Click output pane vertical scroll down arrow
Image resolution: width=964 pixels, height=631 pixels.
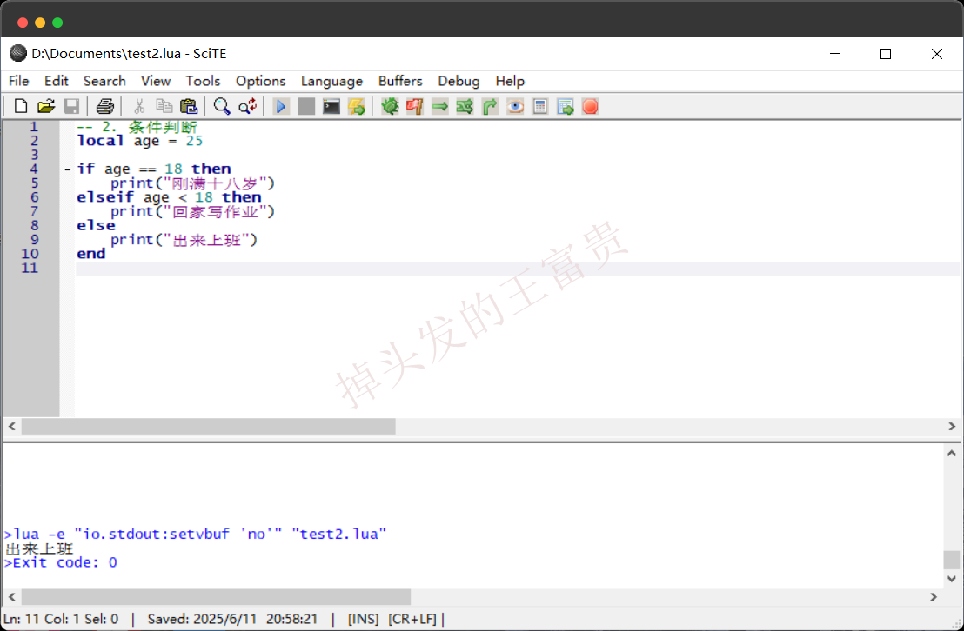coord(952,578)
